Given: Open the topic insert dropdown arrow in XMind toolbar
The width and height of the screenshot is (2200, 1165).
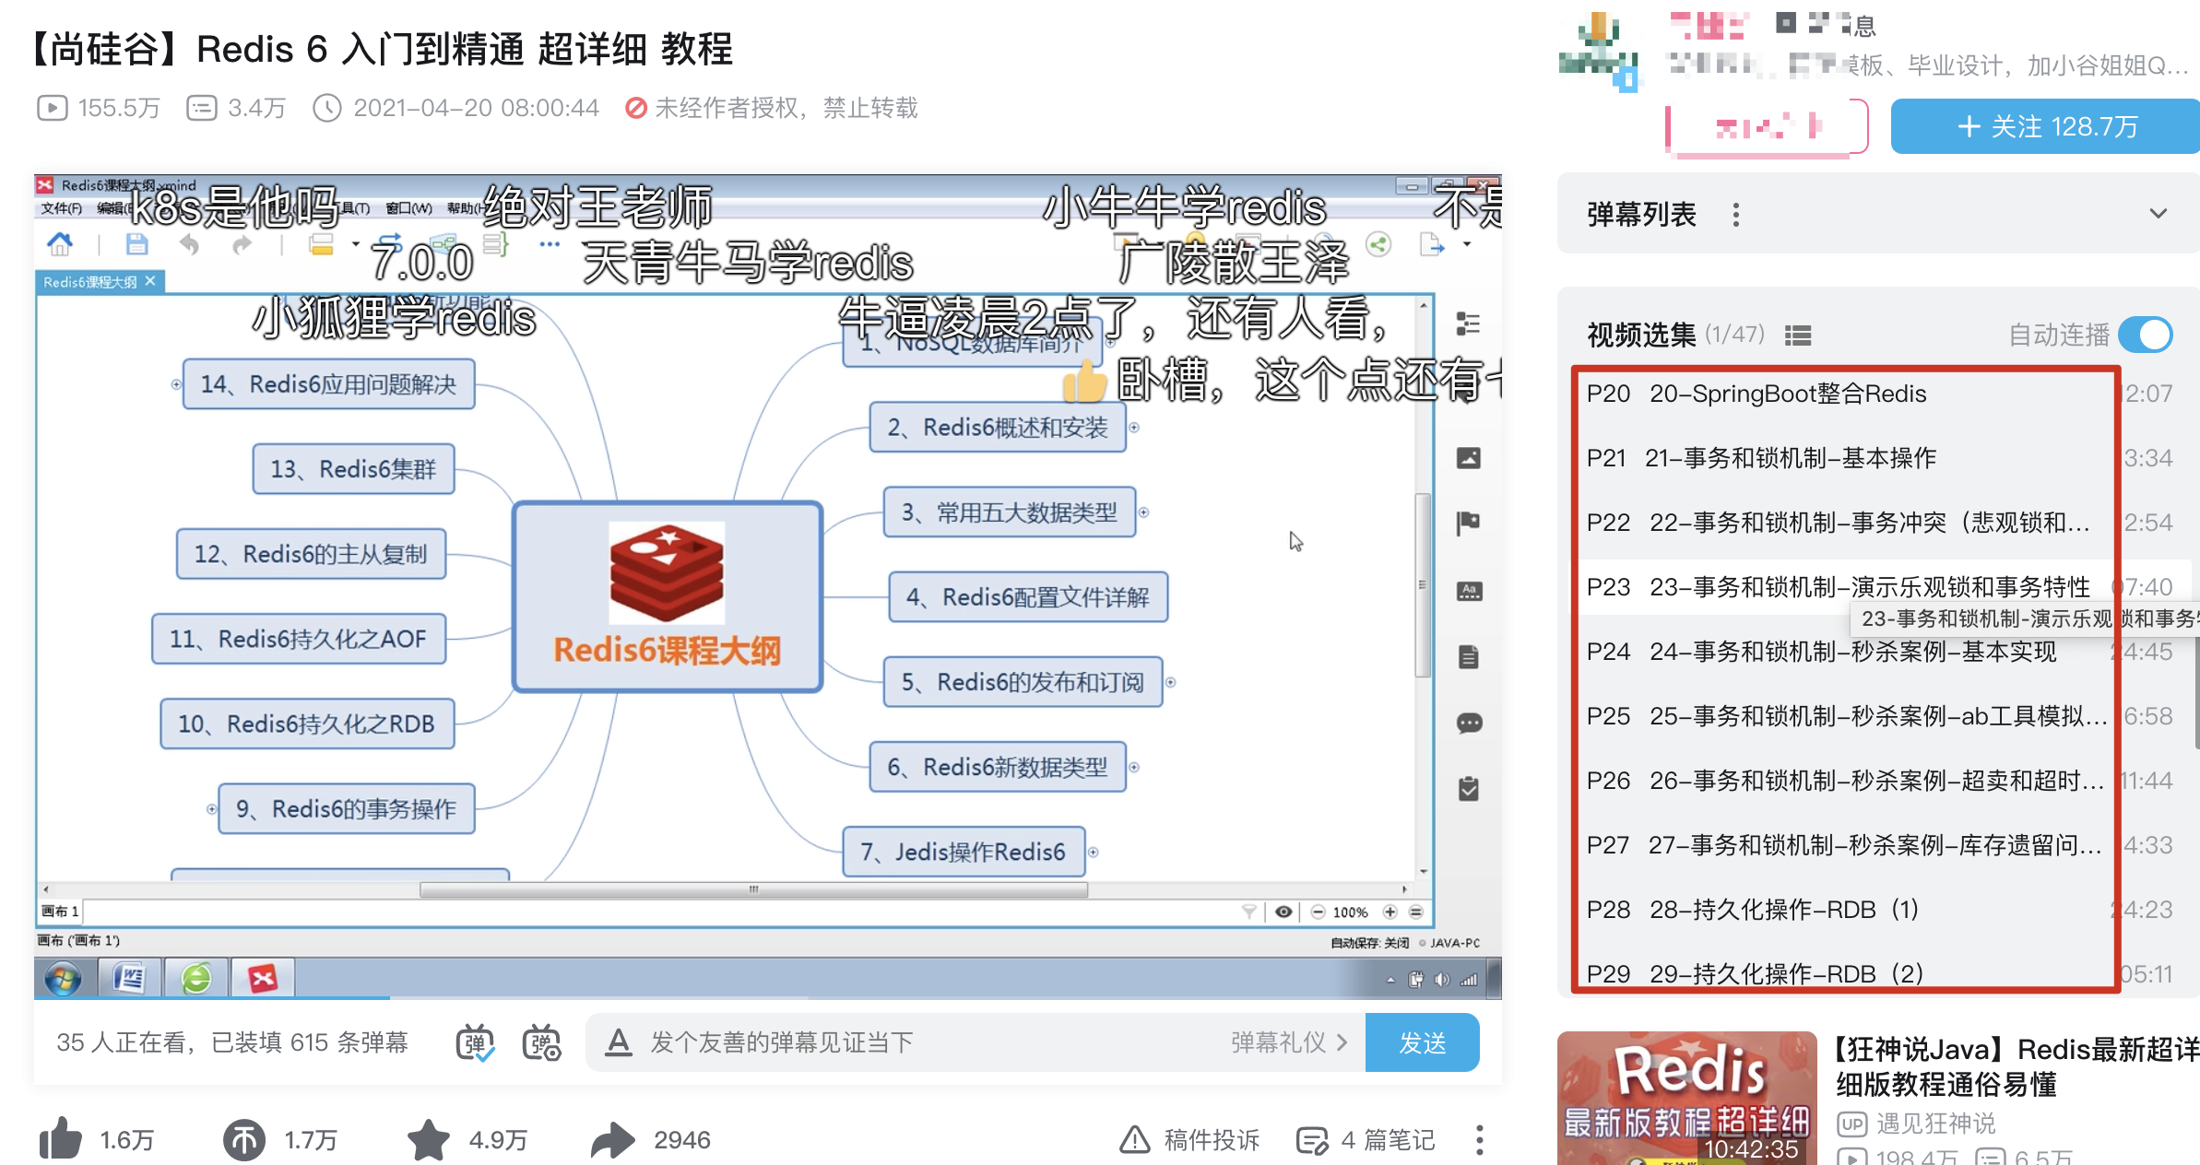Looking at the screenshot, I should point(355,243).
